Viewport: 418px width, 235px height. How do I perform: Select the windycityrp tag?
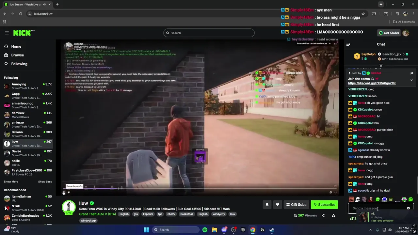pos(88,221)
